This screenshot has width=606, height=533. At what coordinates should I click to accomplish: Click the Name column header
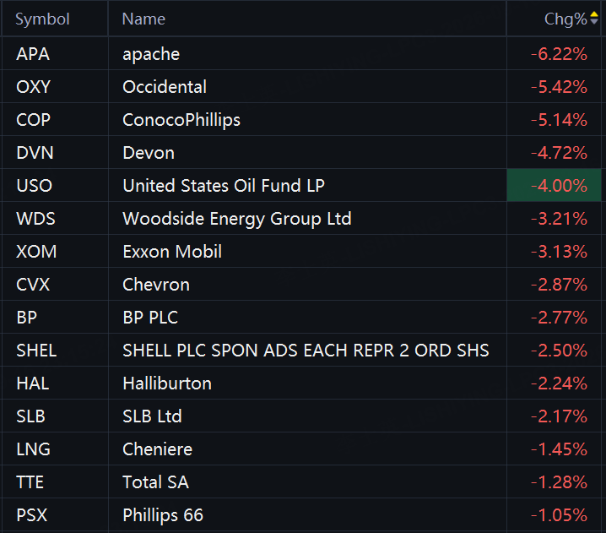point(143,19)
